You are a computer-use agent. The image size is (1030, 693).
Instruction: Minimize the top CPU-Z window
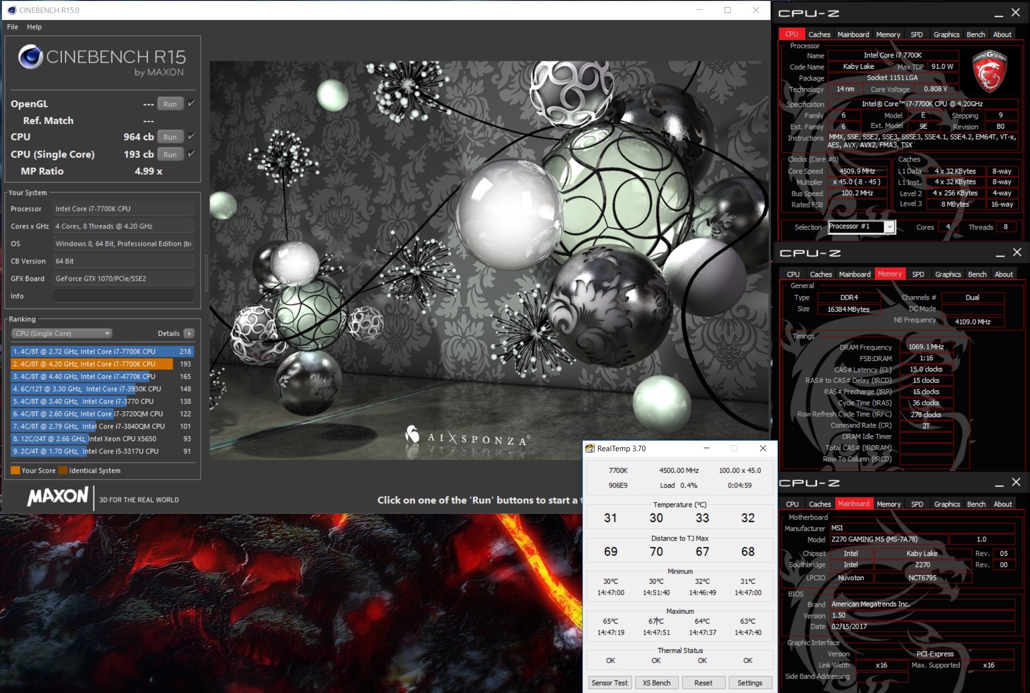coord(999,13)
